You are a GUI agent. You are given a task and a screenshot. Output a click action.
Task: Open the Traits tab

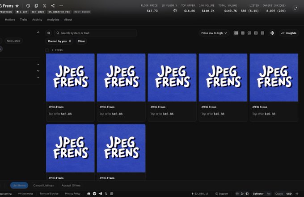tap(24, 20)
